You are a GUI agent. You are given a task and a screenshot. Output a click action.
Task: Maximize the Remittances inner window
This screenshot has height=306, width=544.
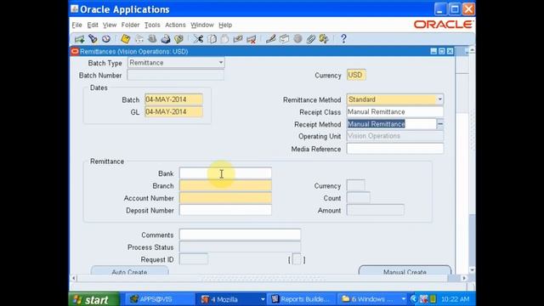tap(442, 51)
